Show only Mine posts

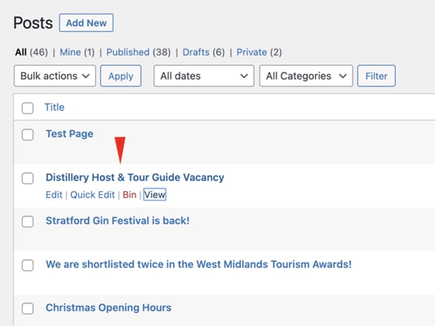point(70,52)
